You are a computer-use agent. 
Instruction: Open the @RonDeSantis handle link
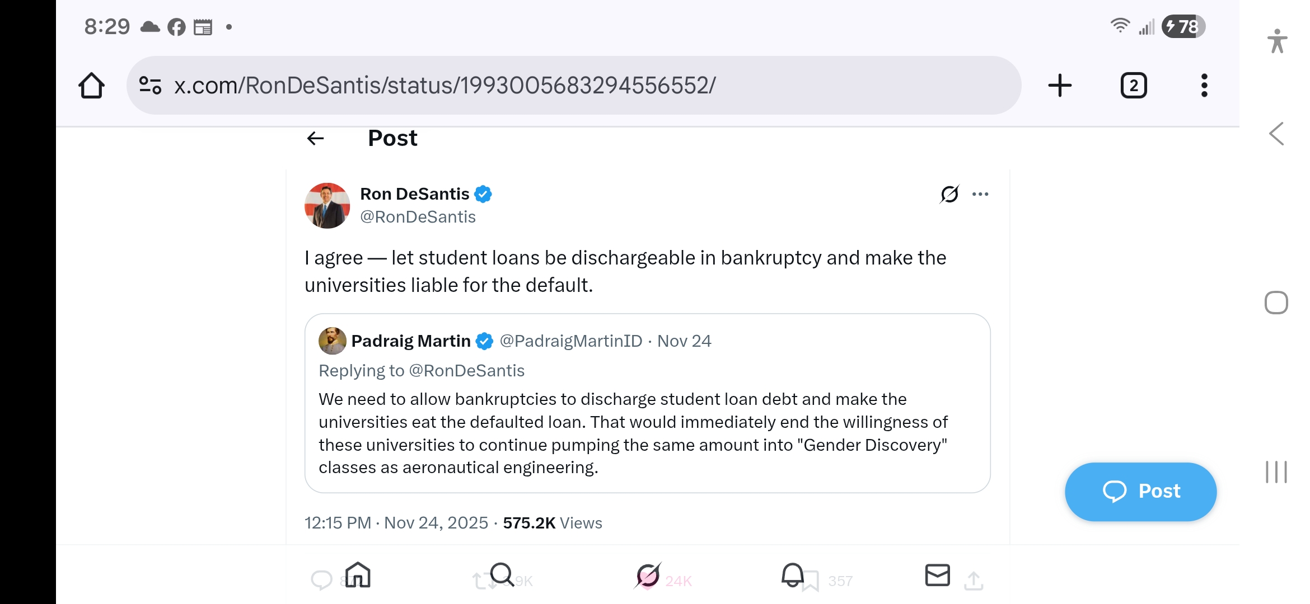coord(418,217)
